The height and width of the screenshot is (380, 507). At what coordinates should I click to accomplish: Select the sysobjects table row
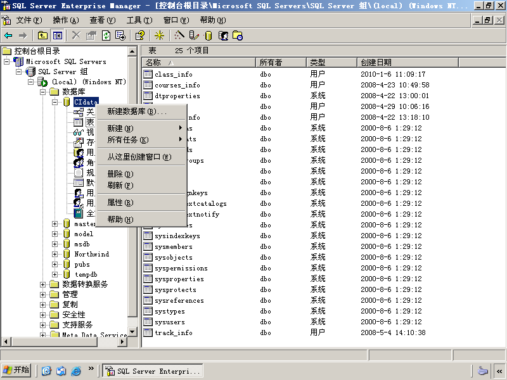(173, 258)
